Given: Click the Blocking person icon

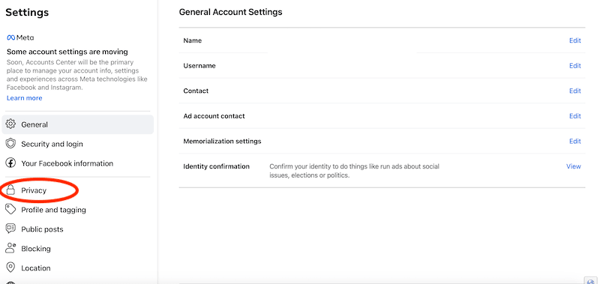Looking at the screenshot, I should pos(10,248).
